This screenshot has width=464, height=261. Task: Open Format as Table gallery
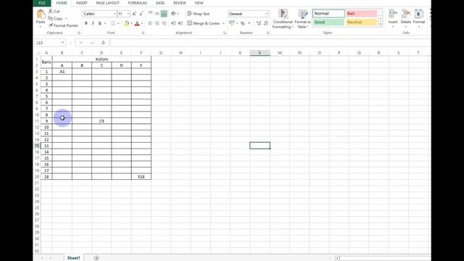tap(303, 19)
